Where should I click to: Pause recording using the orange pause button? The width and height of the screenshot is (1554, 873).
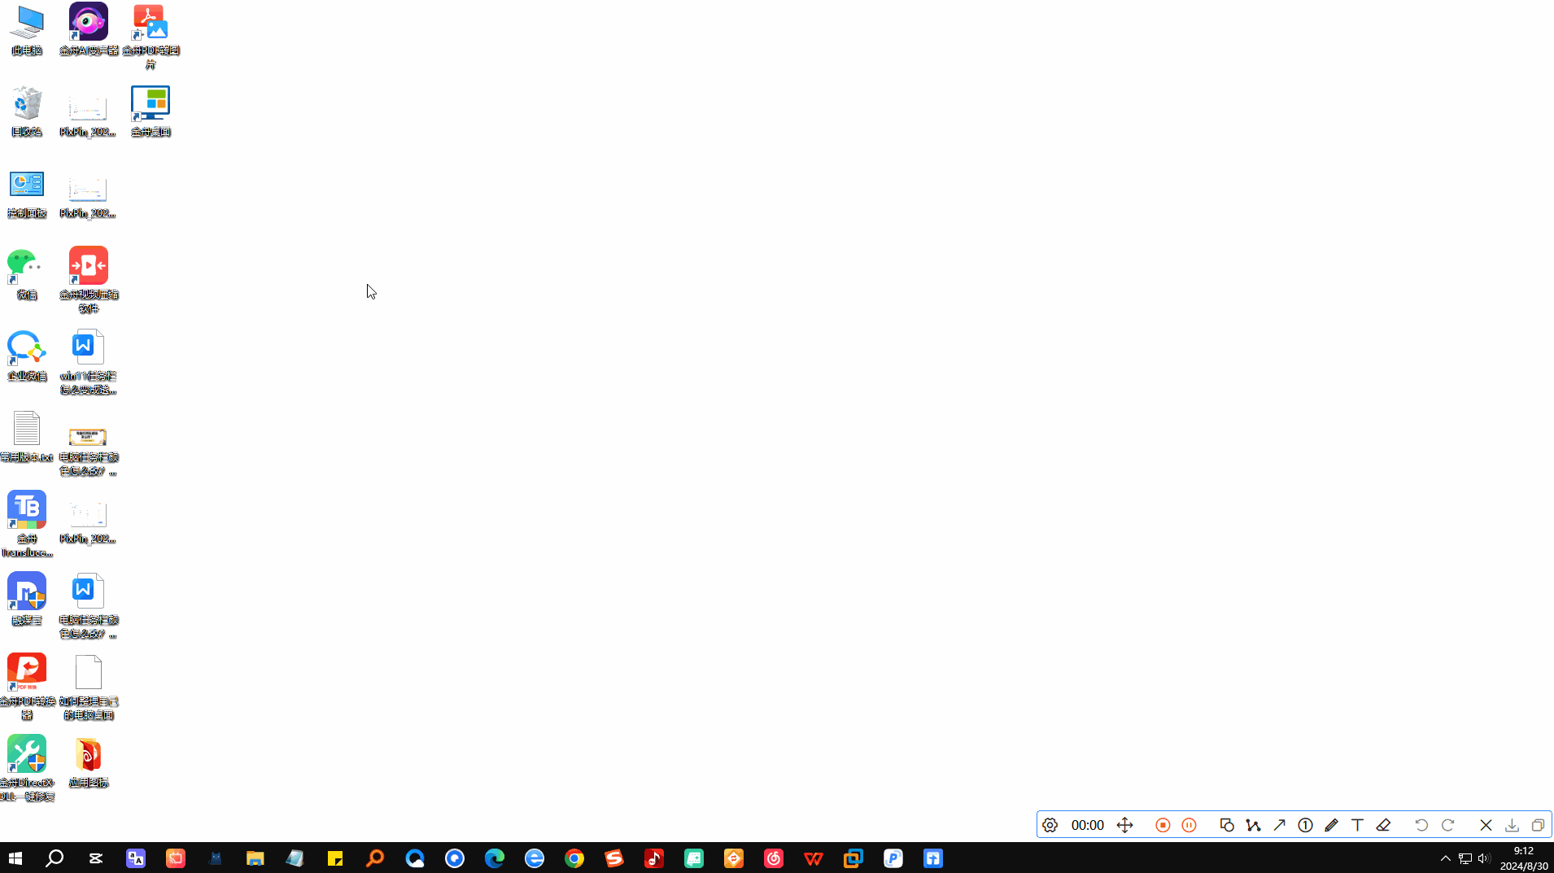tap(1189, 825)
